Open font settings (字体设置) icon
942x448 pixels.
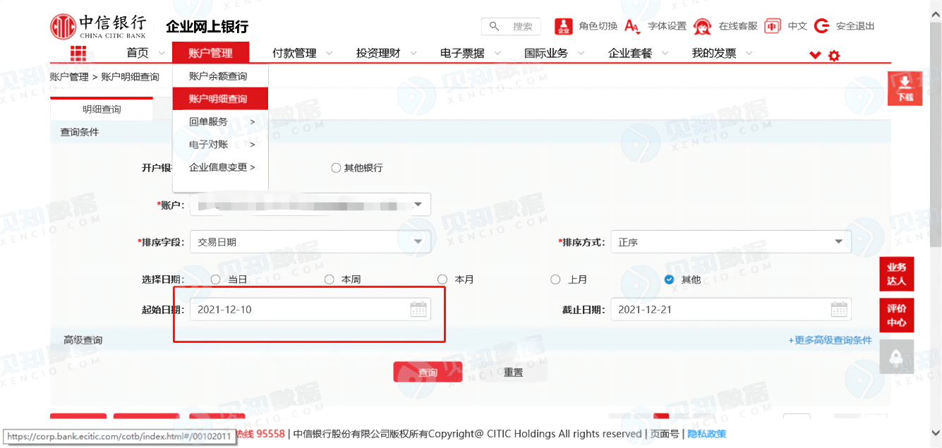[633, 26]
